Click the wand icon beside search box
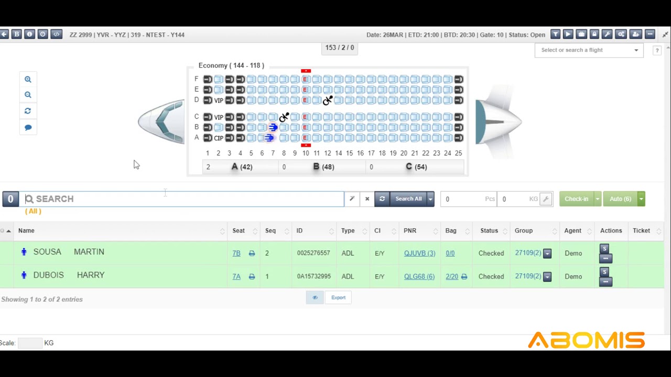 (352, 199)
